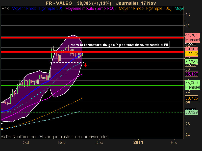Select the upper red horizontal resistance line
The image size is (202, 151).
pos(92,38)
